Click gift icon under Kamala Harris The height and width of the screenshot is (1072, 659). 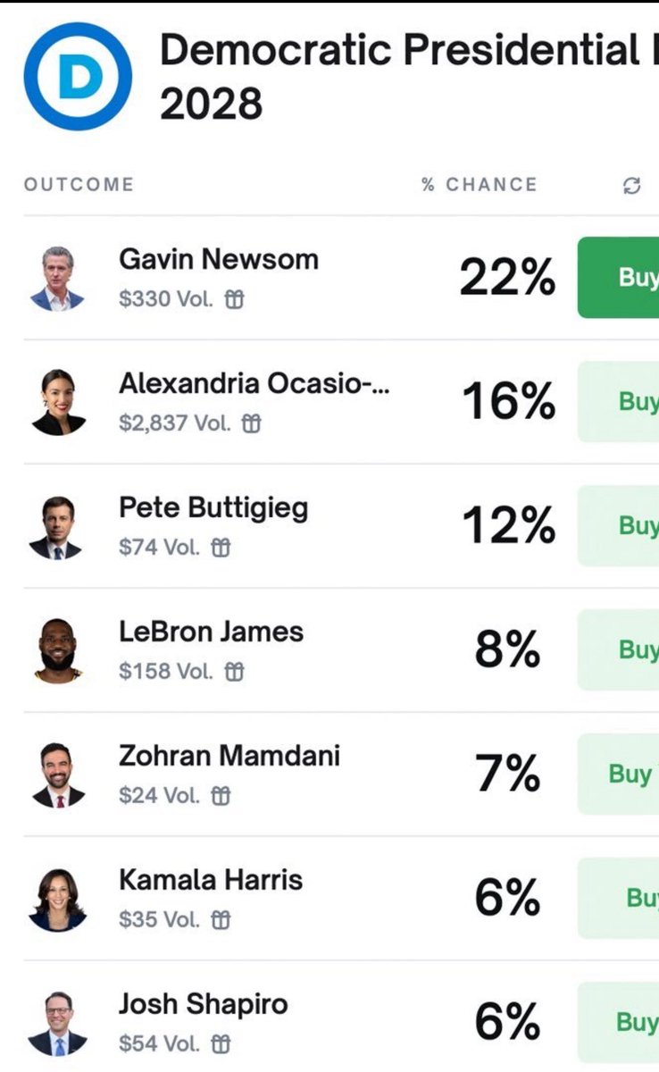pos(220,919)
